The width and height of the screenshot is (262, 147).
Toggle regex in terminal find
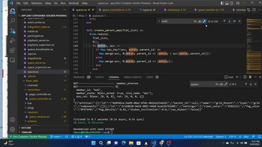point(226,84)
